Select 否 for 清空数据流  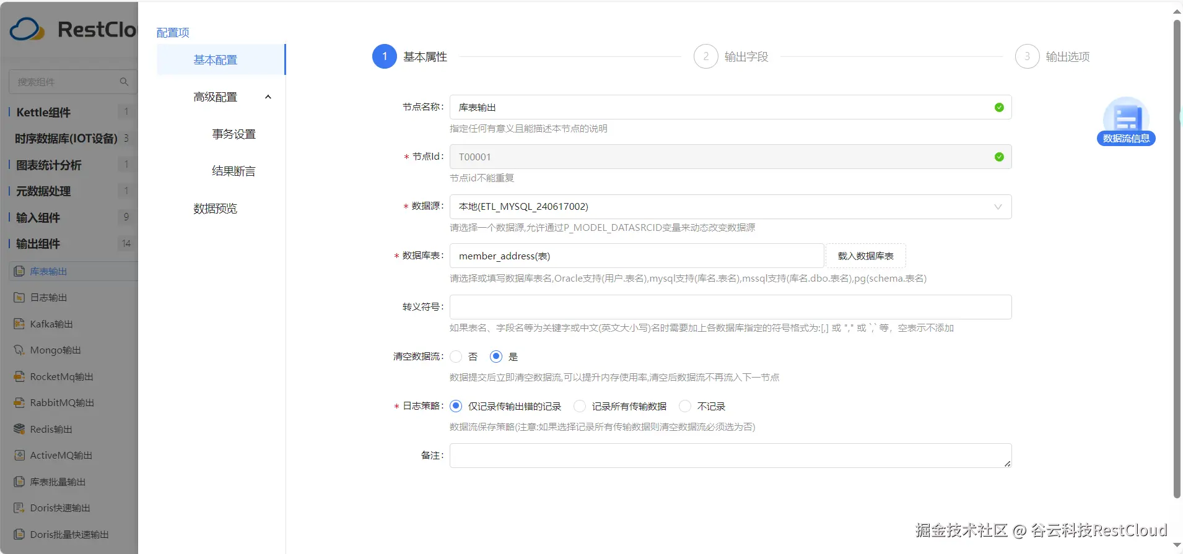pyautogui.click(x=456, y=357)
